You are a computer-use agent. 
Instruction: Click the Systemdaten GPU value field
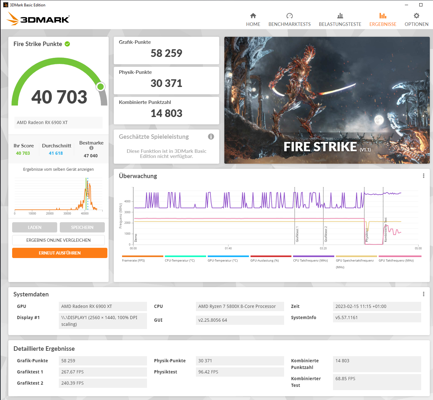103,306
